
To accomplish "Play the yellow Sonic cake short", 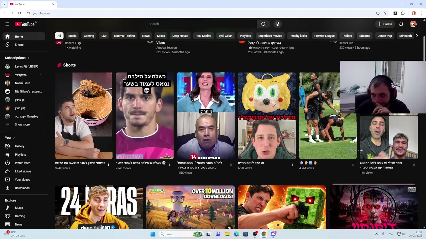I will [267, 116].
